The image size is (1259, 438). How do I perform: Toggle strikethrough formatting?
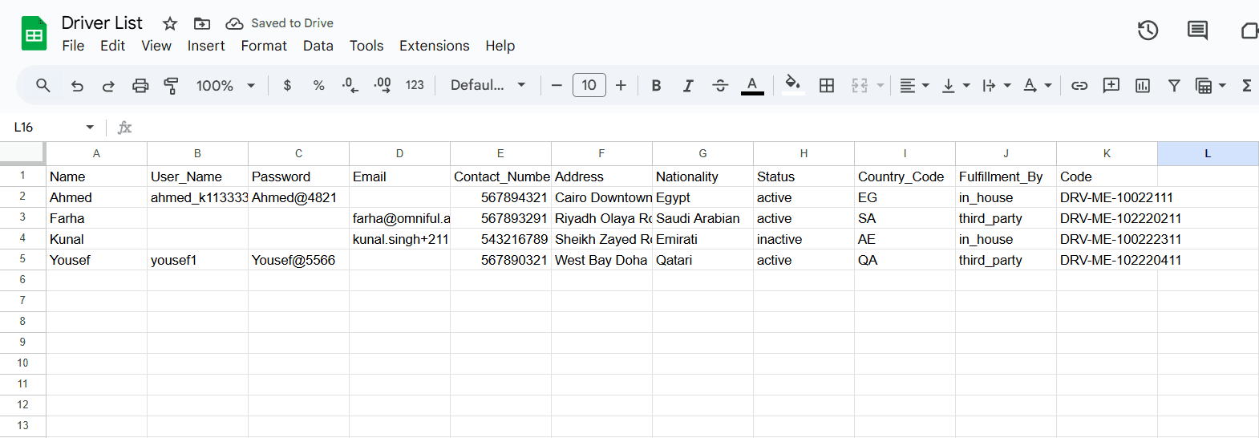coord(719,86)
